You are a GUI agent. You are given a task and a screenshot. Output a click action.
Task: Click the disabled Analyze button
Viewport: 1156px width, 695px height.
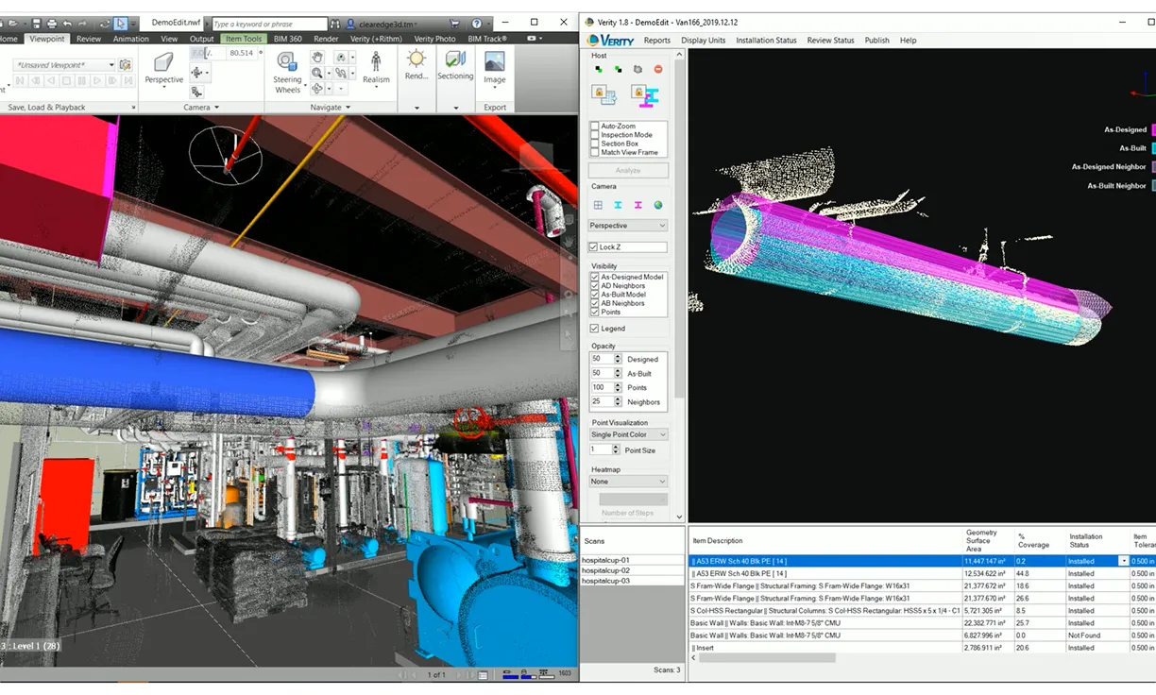tap(628, 171)
